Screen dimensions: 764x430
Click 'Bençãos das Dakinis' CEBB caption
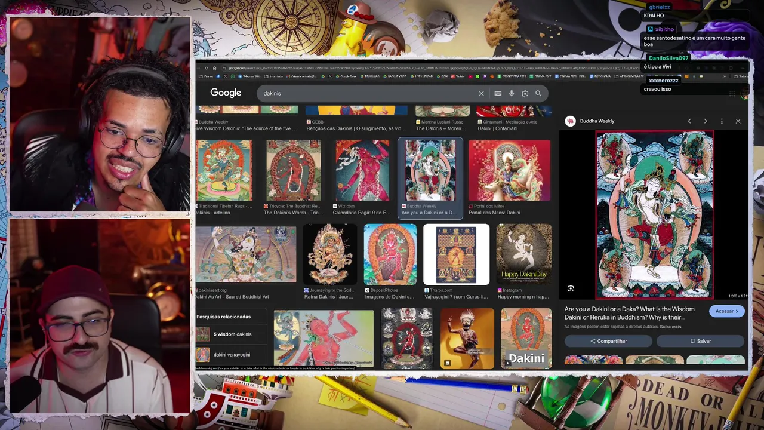pos(356,128)
